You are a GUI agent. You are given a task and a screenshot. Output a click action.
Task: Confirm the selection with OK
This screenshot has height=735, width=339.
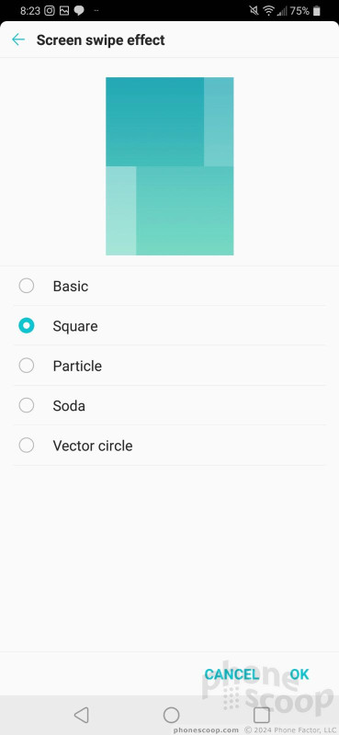[299, 674]
